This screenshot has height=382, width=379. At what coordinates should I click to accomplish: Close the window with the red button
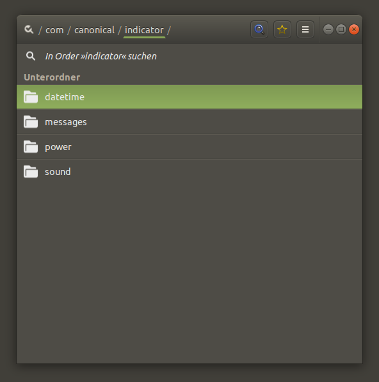(x=354, y=29)
